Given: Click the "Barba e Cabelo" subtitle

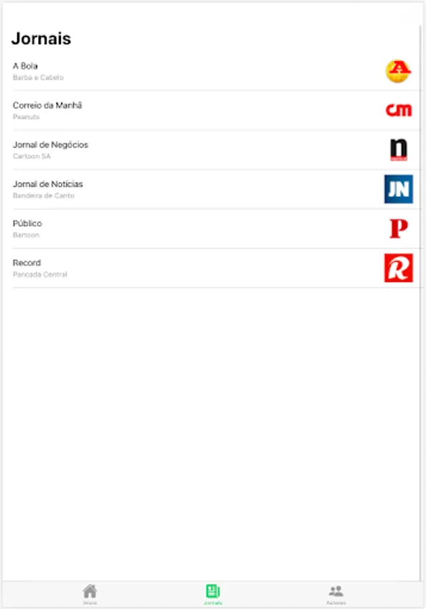Looking at the screenshot, I should (x=38, y=78).
